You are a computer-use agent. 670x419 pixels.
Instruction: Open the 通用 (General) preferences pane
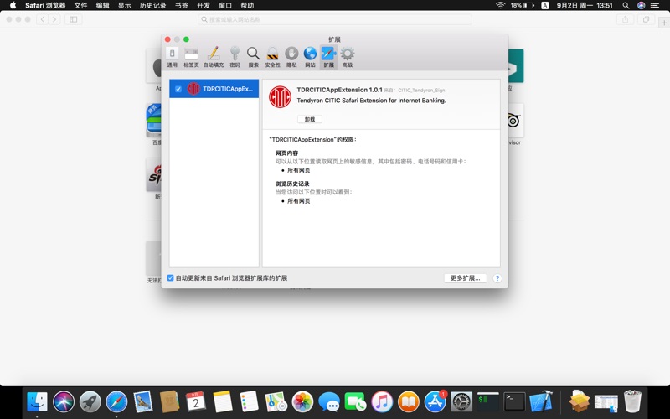tap(172, 55)
